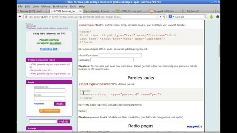Click the site search input field
The height and width of the screenshot is (133, 237).
[43, 122]
